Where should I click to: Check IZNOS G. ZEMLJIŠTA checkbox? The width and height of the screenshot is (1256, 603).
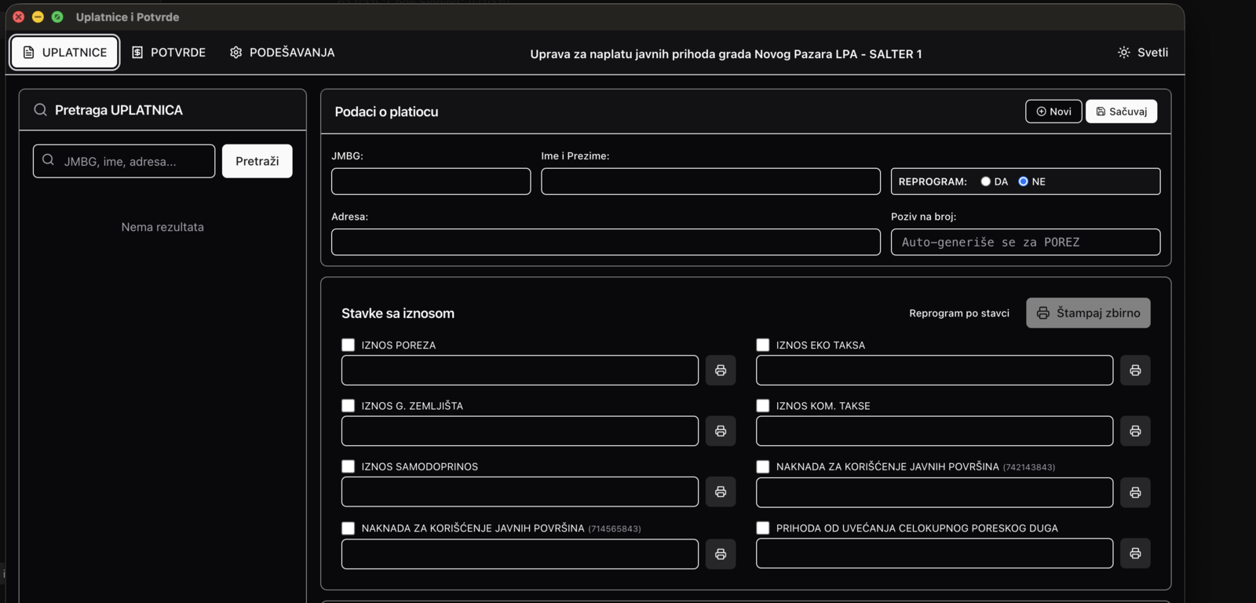348,405
